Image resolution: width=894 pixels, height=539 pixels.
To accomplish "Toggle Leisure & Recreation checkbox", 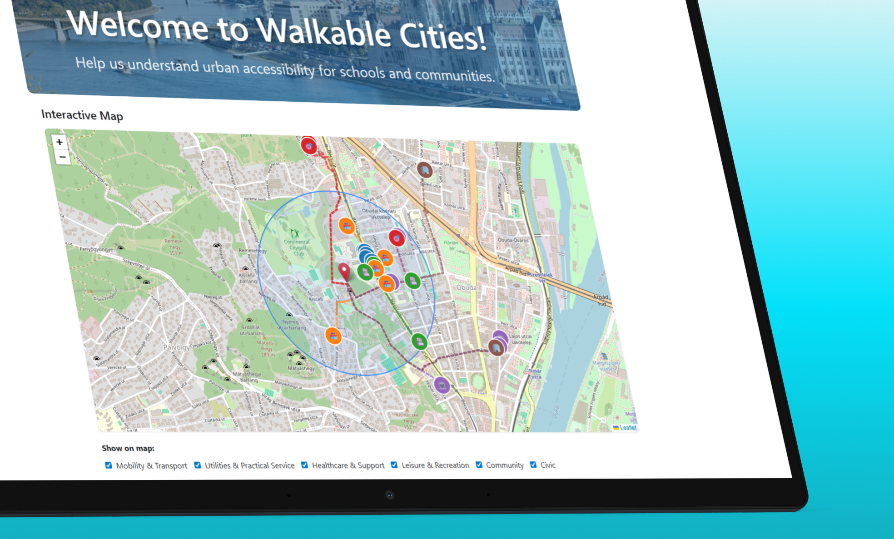I will [394, 465].
